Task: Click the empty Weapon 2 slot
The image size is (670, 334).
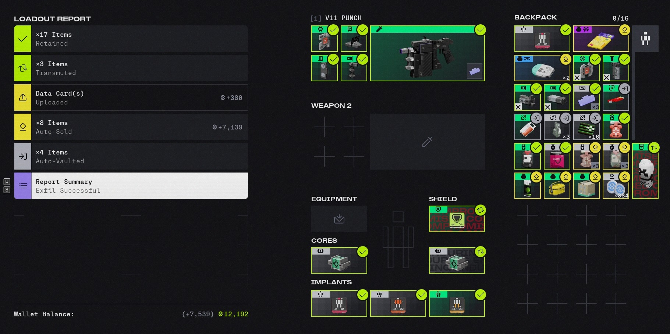Action: [428, 142]
